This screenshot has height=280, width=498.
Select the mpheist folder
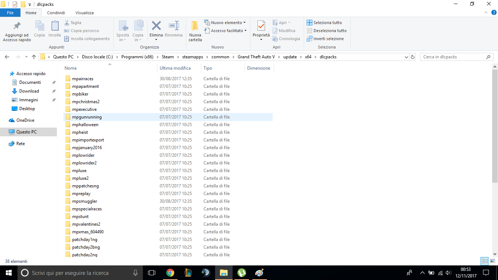coord(168,132)
